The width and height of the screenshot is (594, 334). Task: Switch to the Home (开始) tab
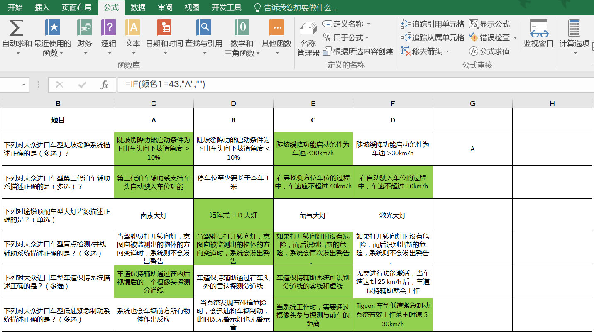(x=15, y=7)
